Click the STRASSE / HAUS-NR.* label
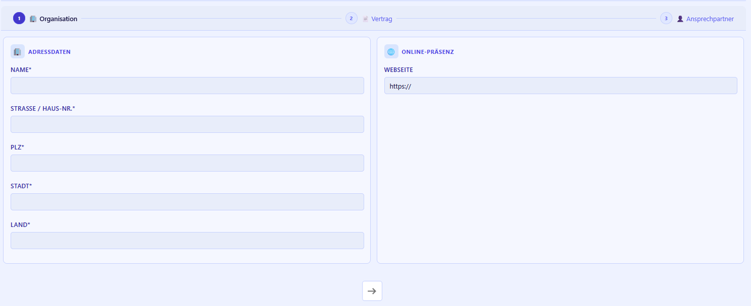Viewport: 751px width, 306px height. tap(43, 108)
